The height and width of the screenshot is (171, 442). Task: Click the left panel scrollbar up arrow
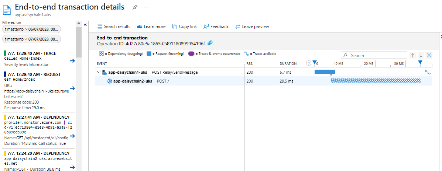point(79,23)
